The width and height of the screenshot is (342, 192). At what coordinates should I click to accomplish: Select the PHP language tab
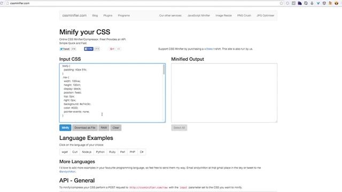pyautogui.click(x=133, y=152)
